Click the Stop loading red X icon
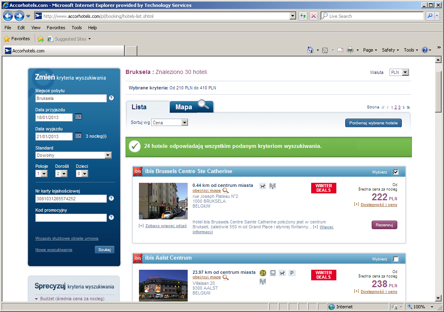The height and width of the screenshot is (312, 444). [x=314, y=16]
